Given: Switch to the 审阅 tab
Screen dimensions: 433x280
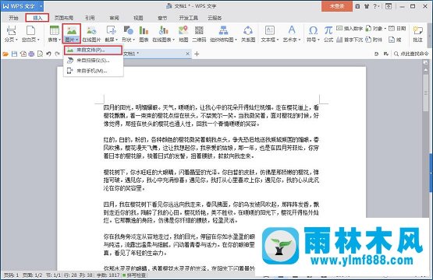Looking at the screenshot, I should 114,18.
